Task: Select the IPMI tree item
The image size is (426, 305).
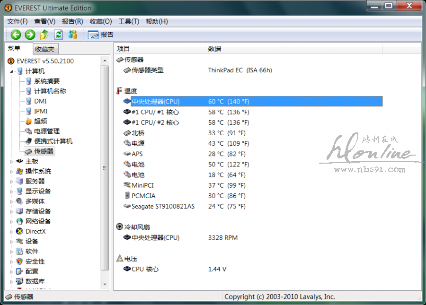Action: 41,111
